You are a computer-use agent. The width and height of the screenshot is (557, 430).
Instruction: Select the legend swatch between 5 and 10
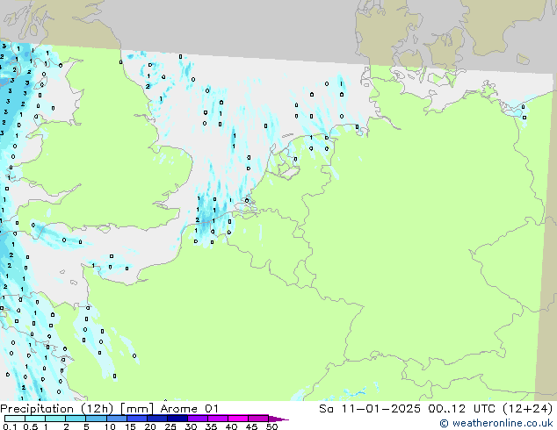click(x=96, y=419)
